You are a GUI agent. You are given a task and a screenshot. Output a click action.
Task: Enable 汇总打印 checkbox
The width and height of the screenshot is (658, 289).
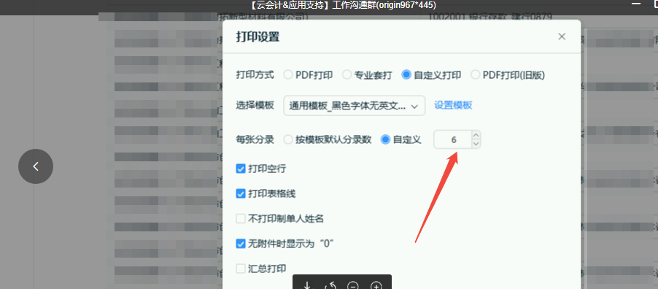(241, 269)
